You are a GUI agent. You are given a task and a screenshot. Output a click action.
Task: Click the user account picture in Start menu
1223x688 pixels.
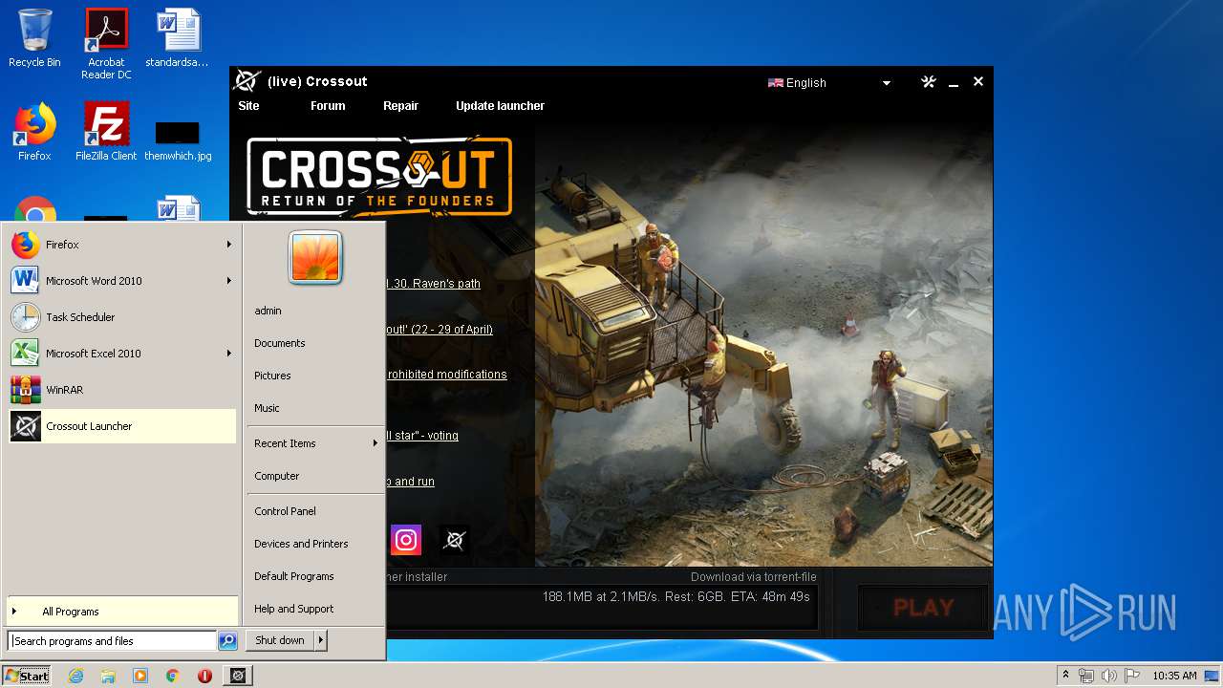[x=315, y=258]
